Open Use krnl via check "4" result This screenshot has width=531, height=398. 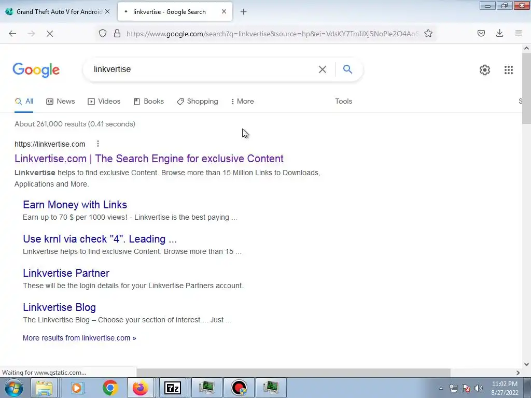100,239
